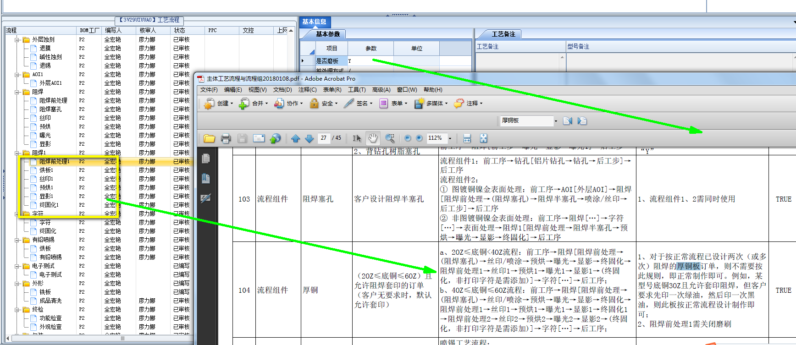Screen dimensions: 796x345
Task: Open the 文档(D) menu
Action: click(x=282, y=90)
